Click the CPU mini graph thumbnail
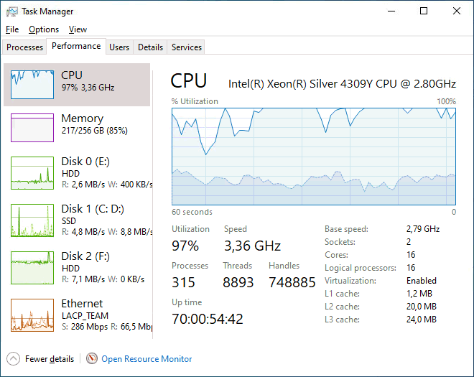Image resolution: width=474 pixels, height=377 pixels. click(x=32, y=85)
